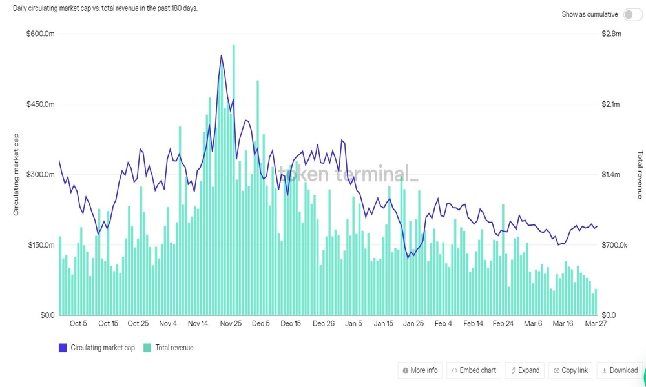
Task: Toggle the Show as cumulative switch
Action: [632, 14]
